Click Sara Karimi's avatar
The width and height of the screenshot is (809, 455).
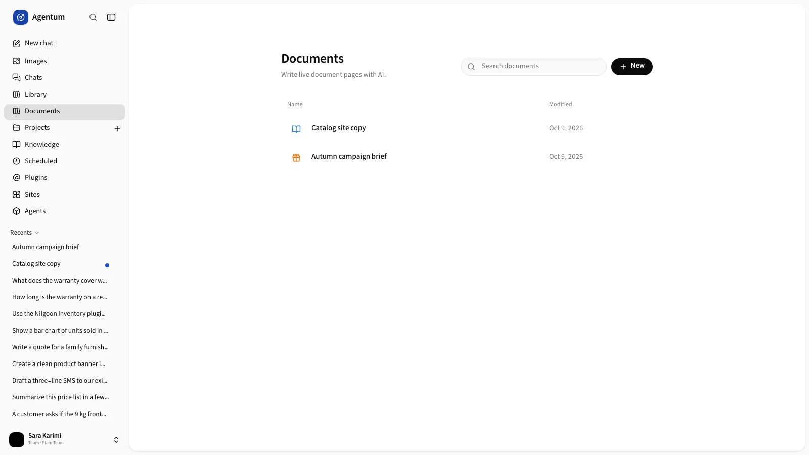tap(17, 440)
